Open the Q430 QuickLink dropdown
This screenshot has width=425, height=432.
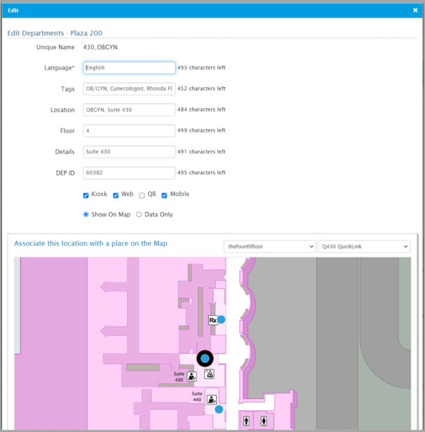[x=364, y=246]
